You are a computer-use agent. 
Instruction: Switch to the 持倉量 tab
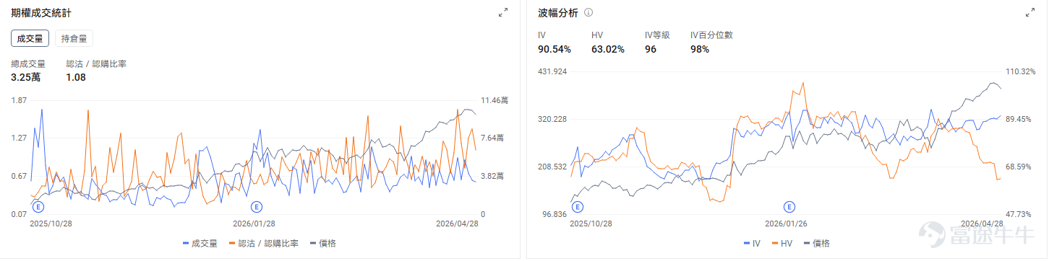pyautogui.click(x=74, y=39)
